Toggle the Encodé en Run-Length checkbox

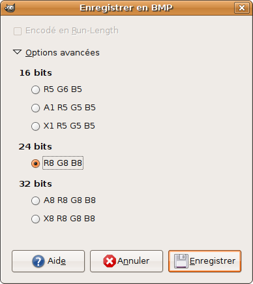pos(18,31)
